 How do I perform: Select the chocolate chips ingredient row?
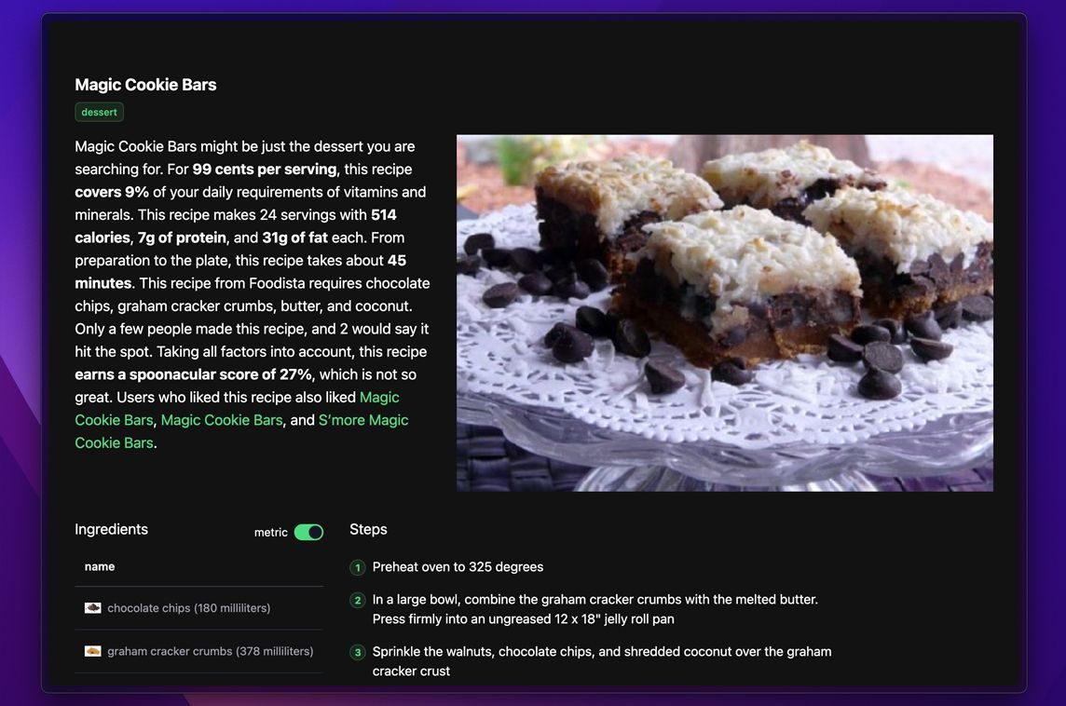coord(199,608)
